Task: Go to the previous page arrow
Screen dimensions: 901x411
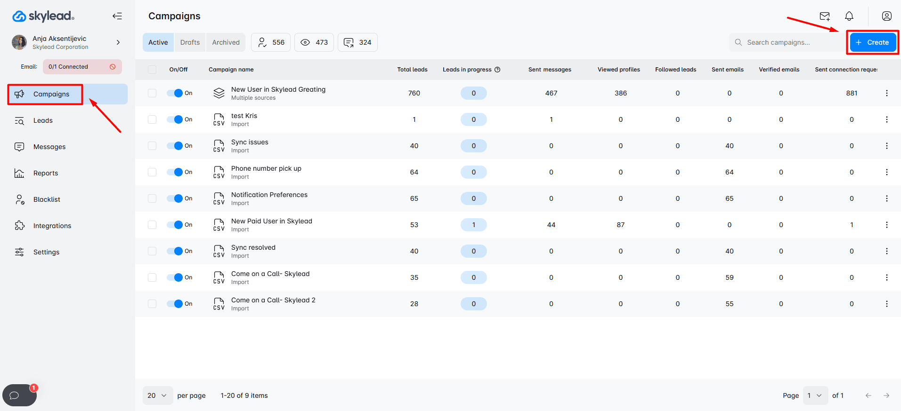Action: click(869, 395)
